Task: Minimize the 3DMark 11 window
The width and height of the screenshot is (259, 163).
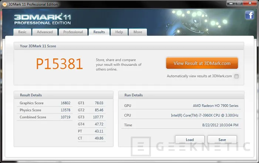Action: 231,3
